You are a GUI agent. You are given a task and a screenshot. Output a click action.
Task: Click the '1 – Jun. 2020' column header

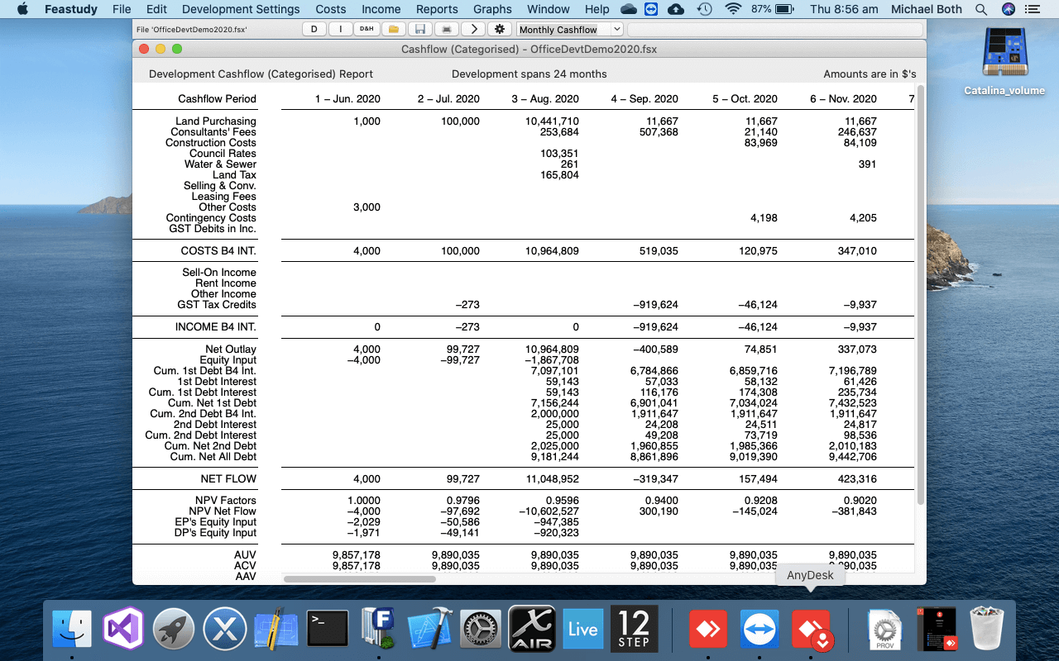coord(347,99)
